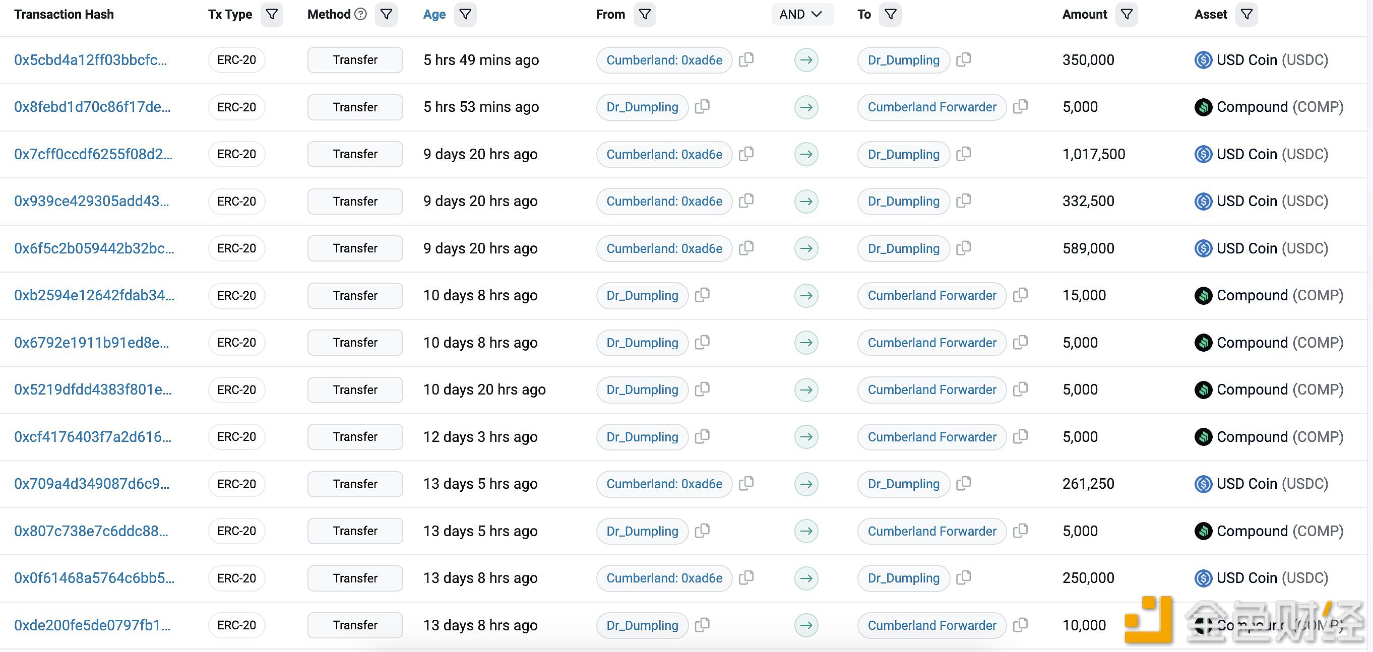Copy Cumberland Forwarder address in 15,000 row
Image resolution: width=1373 pixels, height=652 pixels.
coord(1020,295)
